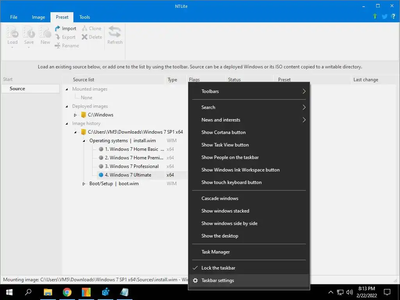The height and width of the screenshot is (300, 400).
Task: Open the Windows Start menu
Action: (9, 292)
